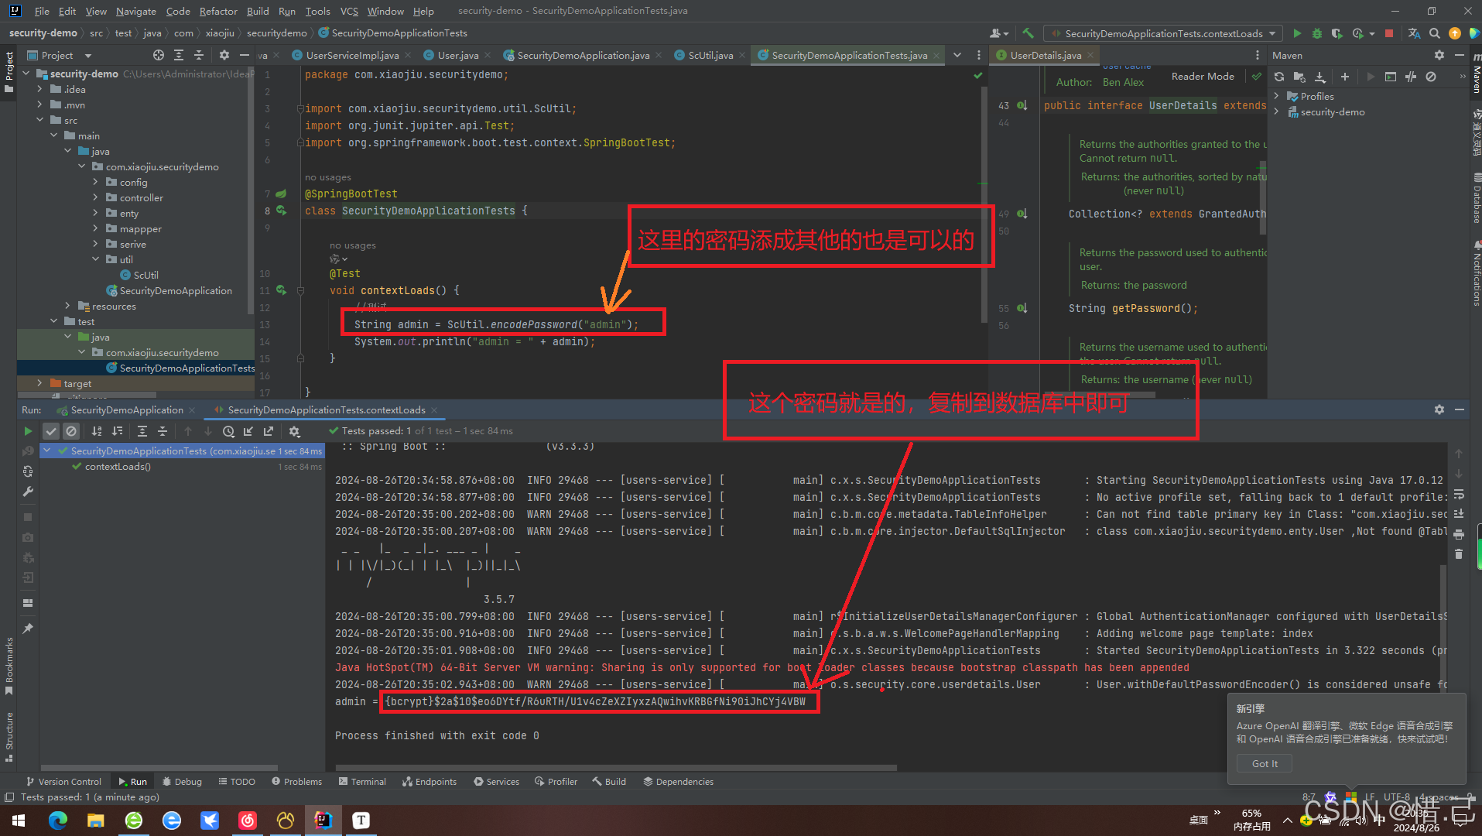Start debugging with the bug icon
The height and width of the screenshot is (836, 1482).
click(x=1316, y=33)
